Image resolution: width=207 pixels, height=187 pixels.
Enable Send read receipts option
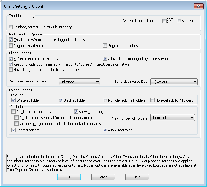click(x=105, y=46)
